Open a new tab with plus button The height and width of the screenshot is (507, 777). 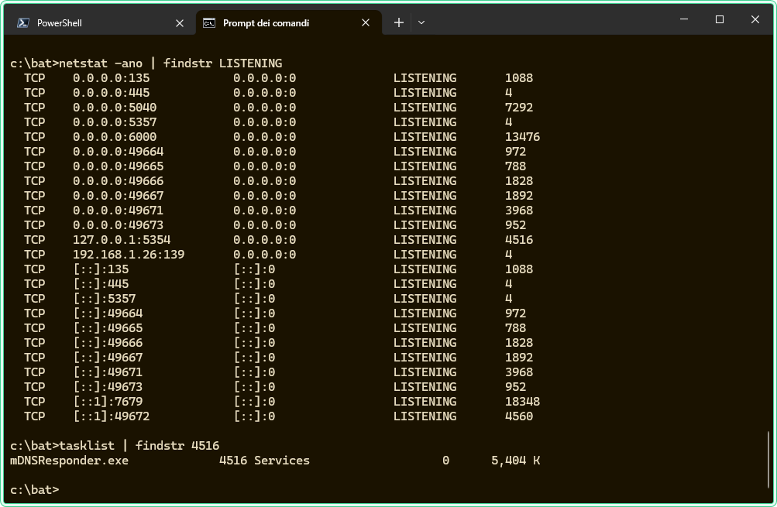point(399,22)
